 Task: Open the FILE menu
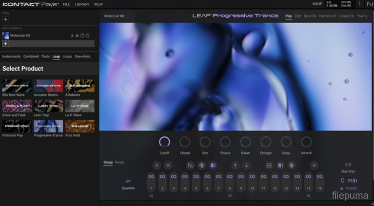tap(66, 4)
